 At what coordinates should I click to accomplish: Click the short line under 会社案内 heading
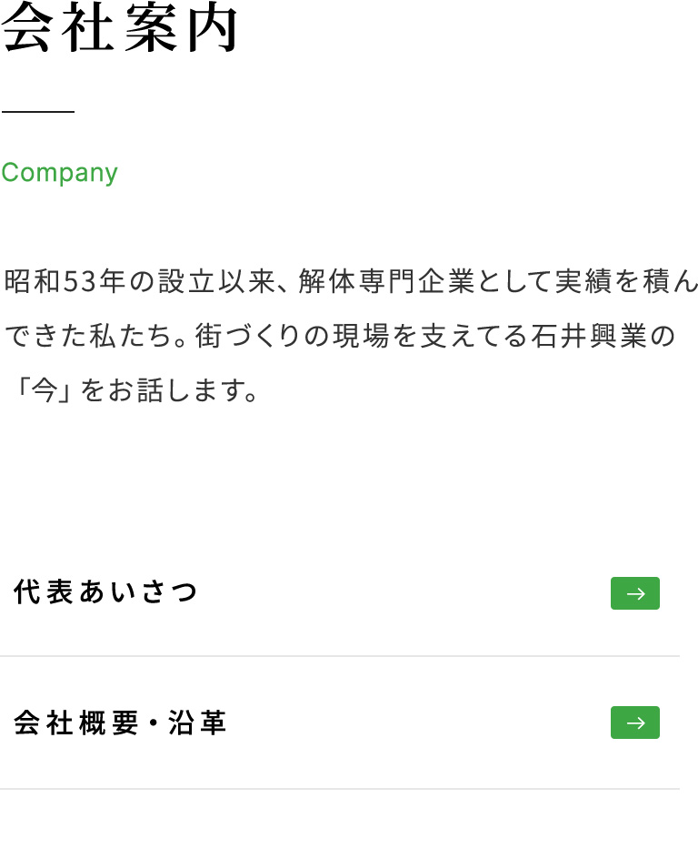[37, 111]
